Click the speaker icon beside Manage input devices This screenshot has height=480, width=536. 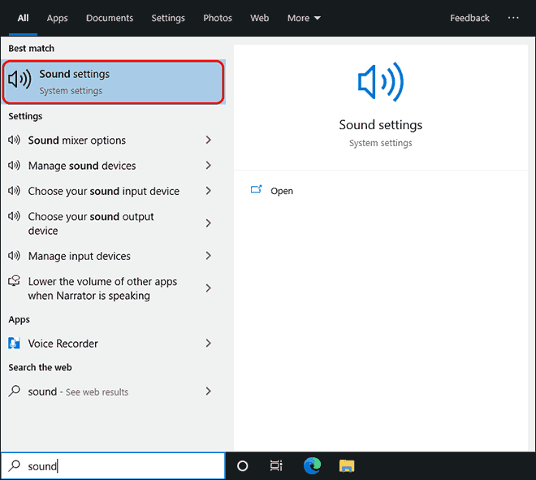pyautogui.click(x=14, y=256)
